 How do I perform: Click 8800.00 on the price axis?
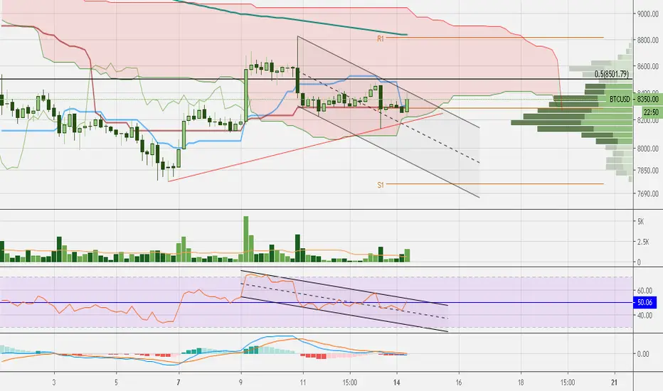(648, 40)
